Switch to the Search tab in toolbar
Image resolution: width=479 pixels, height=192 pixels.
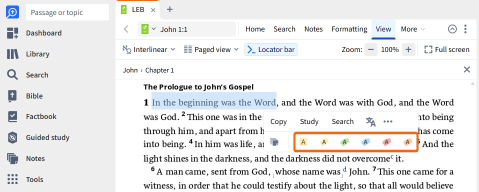coord(284,29)
